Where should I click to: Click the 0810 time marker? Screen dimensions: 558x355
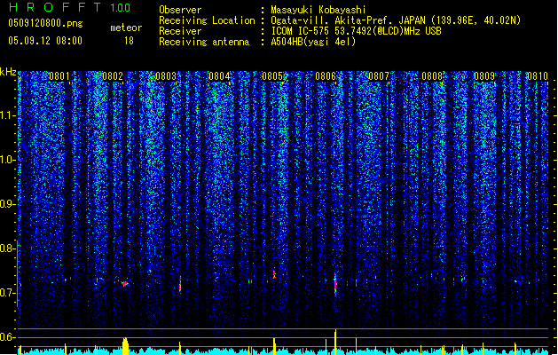538,76
